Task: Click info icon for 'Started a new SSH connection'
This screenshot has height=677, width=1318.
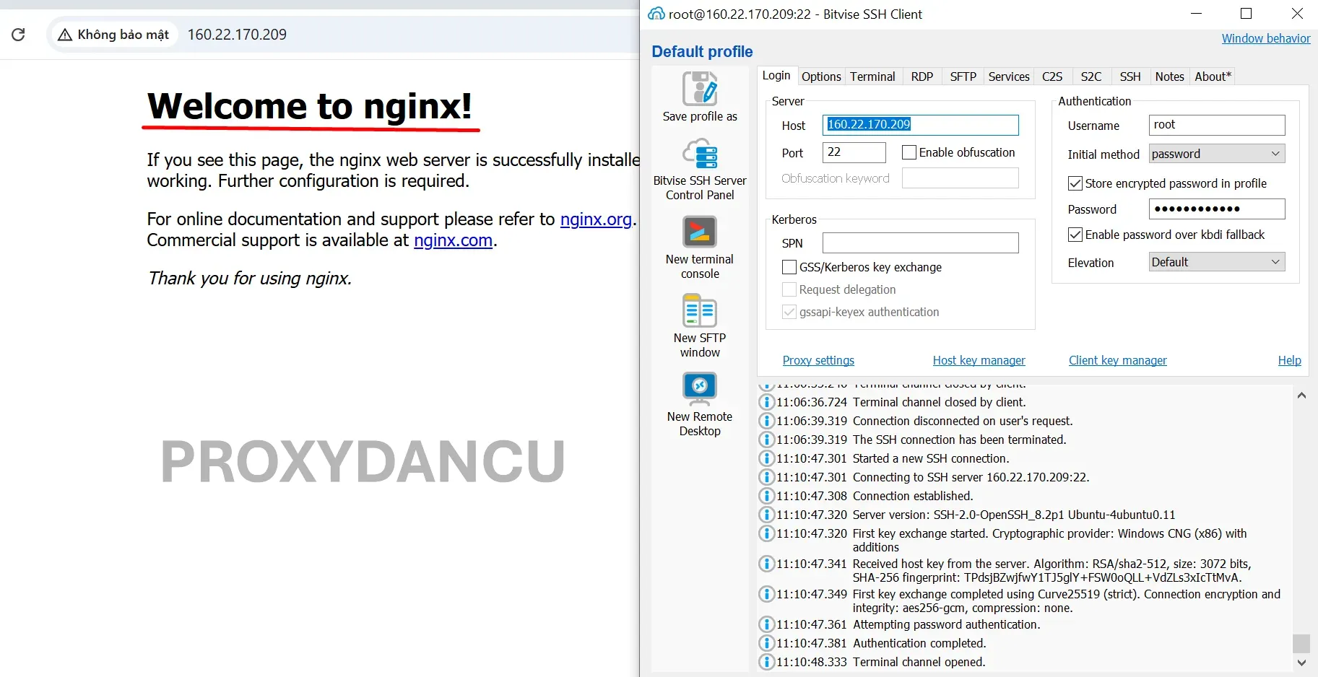Action: coord(767,458)
